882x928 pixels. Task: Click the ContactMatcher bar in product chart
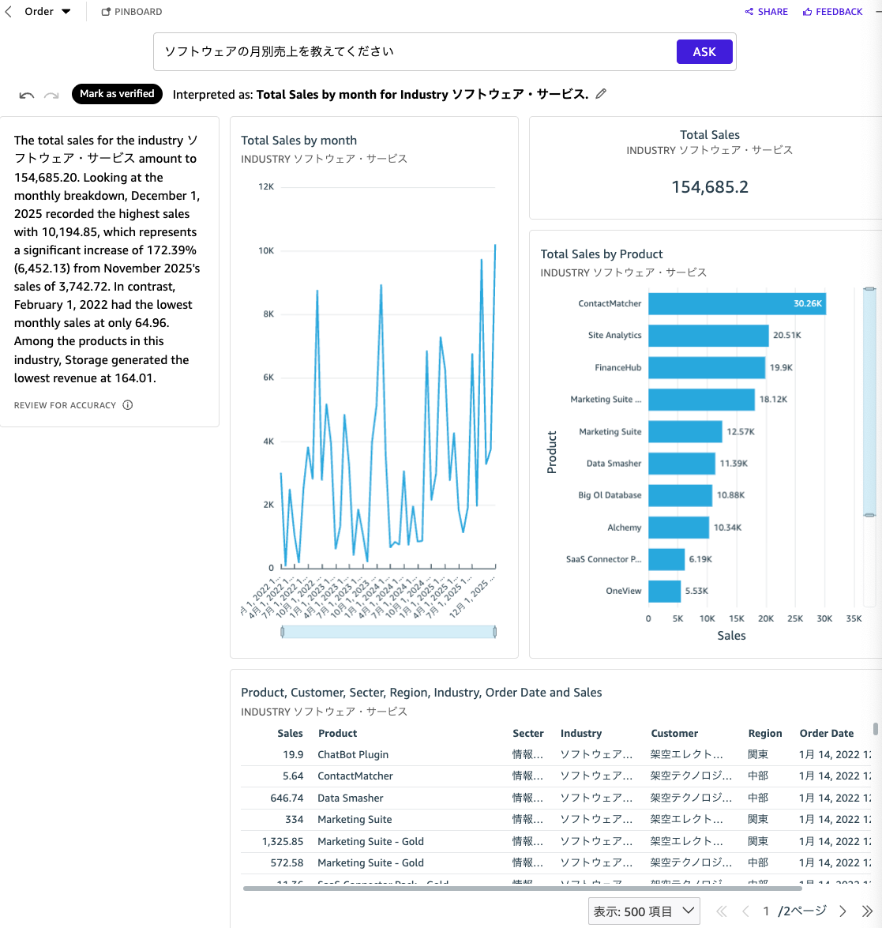[x=734, y=303]
